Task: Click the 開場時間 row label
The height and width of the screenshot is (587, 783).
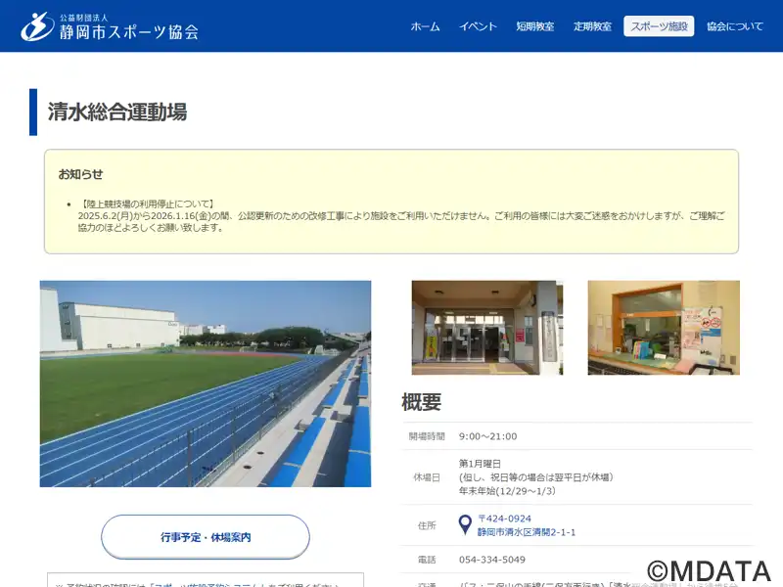Action: pos(427,436)
